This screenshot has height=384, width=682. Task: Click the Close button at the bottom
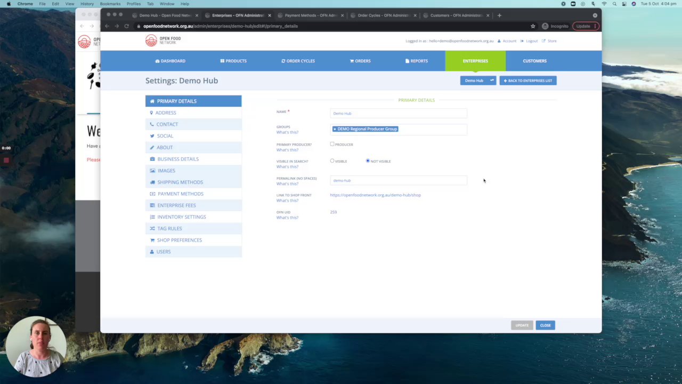[x=546, y=325]
